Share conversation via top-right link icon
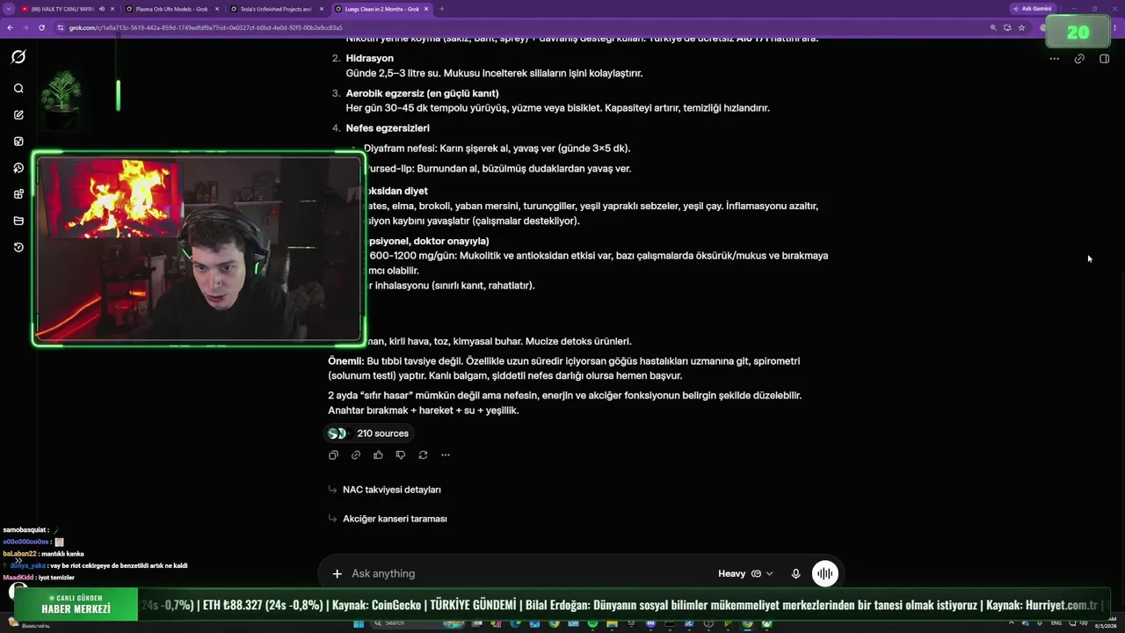The height and width of the screenshot is (633, 1125). tap(1079, 59)
